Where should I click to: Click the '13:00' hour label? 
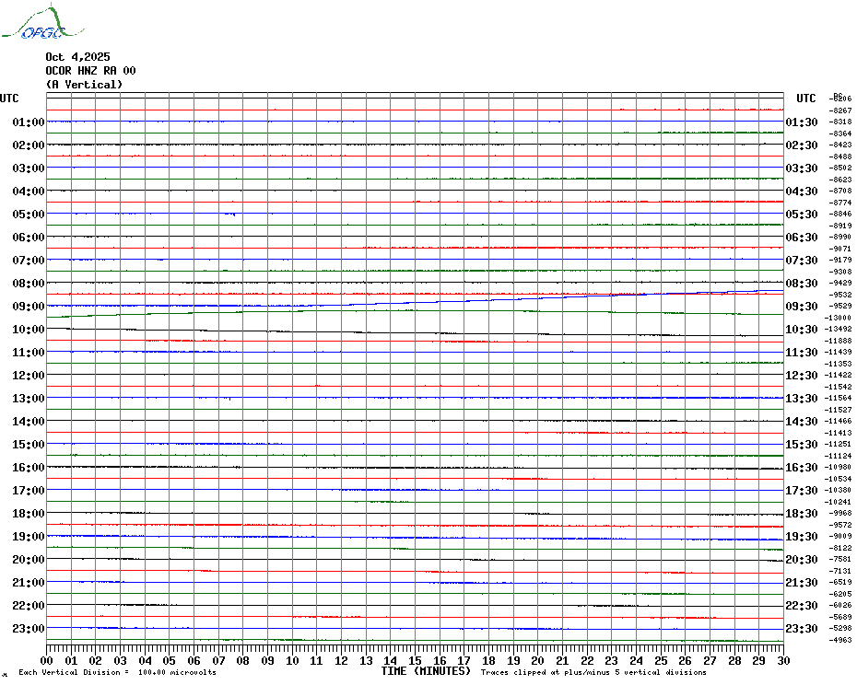(x=29, y=399)
